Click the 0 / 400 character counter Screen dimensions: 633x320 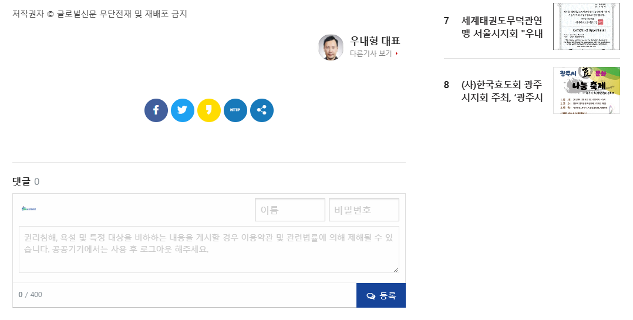(x=30, y=295)
